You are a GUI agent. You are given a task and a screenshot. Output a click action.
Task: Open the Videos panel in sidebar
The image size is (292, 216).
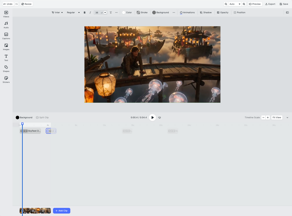tap(6, 14)
